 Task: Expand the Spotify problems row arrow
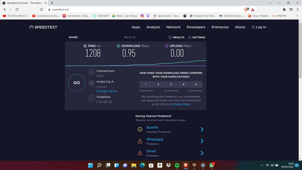click(x=202, y=129)
